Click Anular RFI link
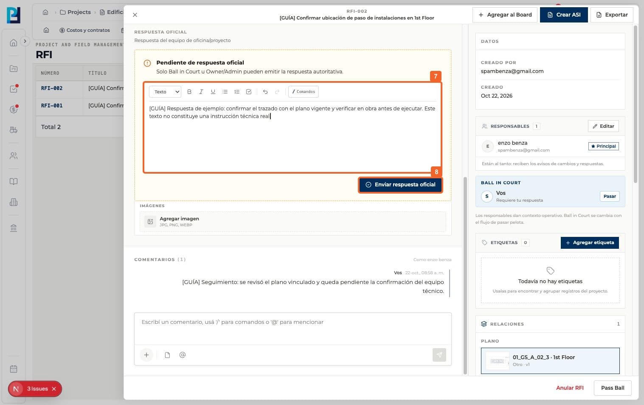 [x=570, y=388]
